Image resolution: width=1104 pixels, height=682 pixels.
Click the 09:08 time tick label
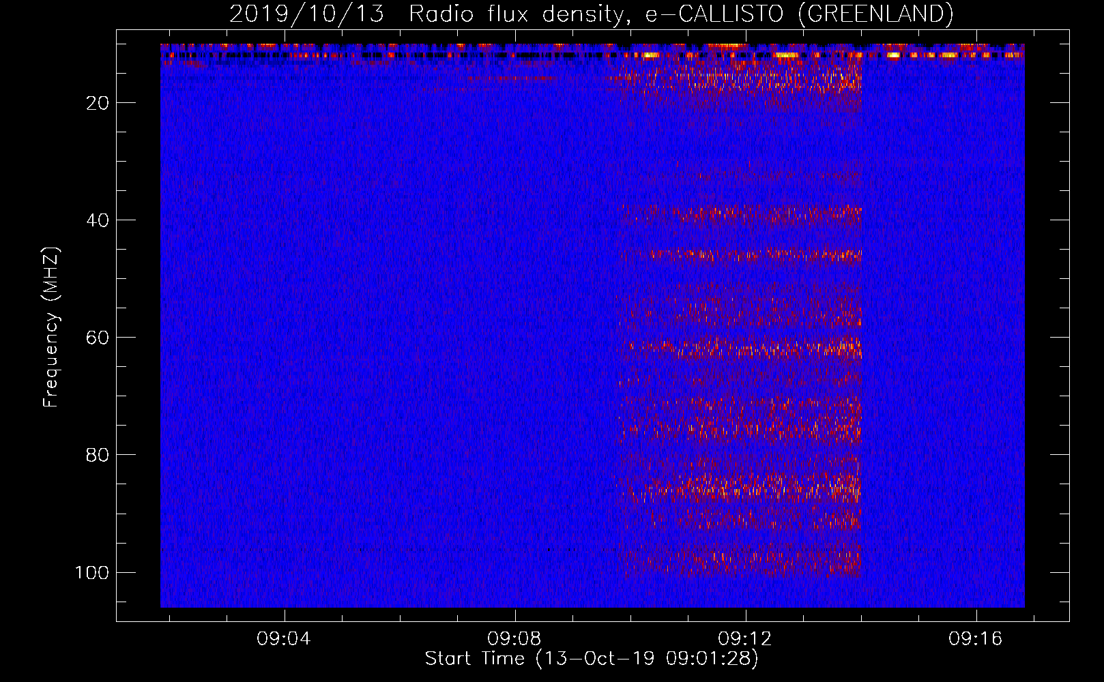[x=514, y=639]
